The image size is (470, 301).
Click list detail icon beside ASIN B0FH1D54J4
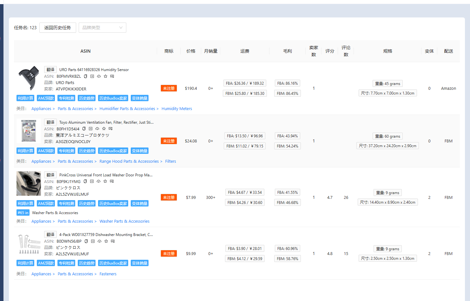tap(90, 129)
